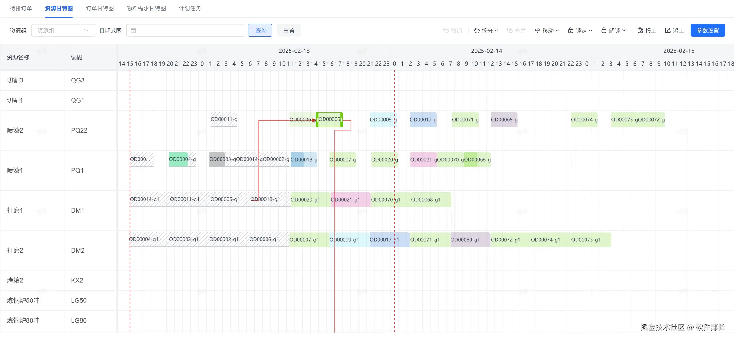Click the 日期范围 start date input
This screenshot has width=734, height=340.
point(159,31)
